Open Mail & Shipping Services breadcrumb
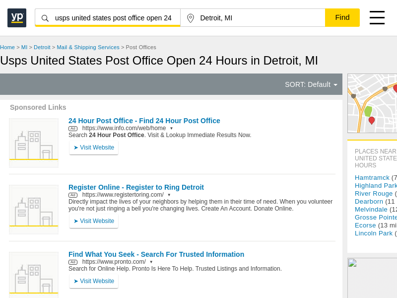The image size is (397, 298). (88, 47)
